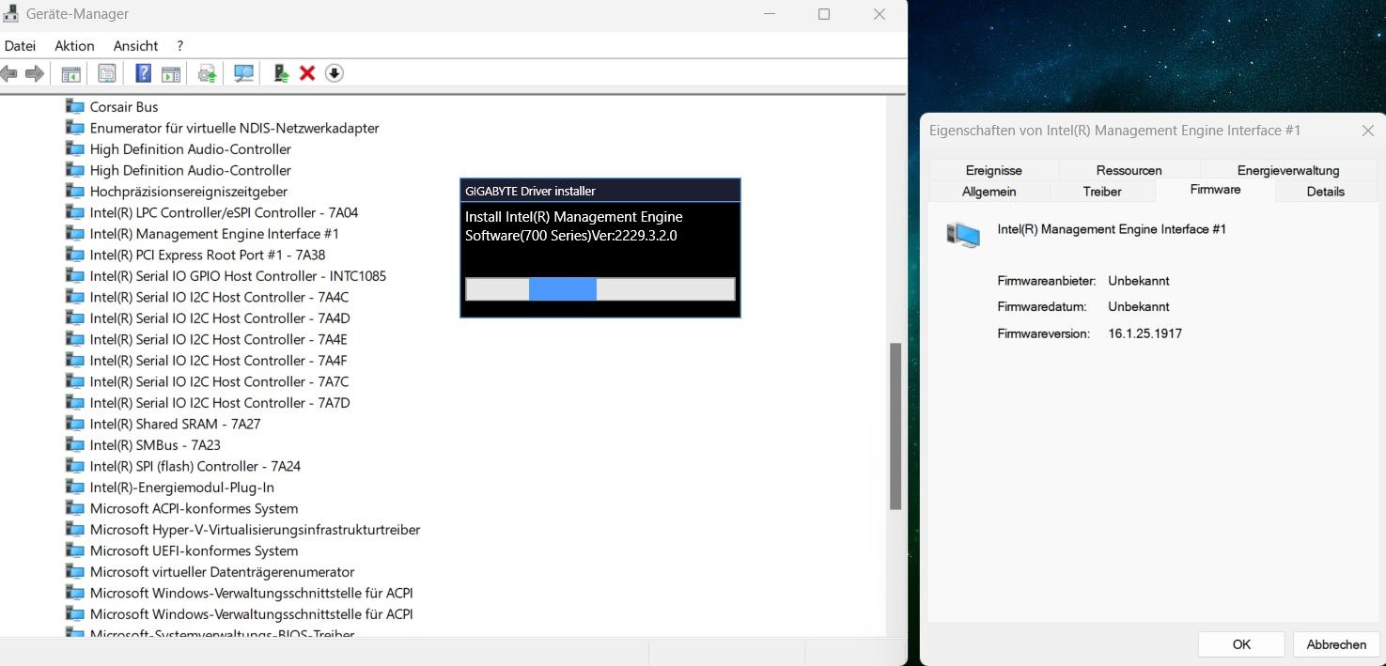The height and width of the screenshot is (666, 1386).
Task: Click the Geräte-Manager vertical scrollbar thumb
Action: tap(895, 427)
